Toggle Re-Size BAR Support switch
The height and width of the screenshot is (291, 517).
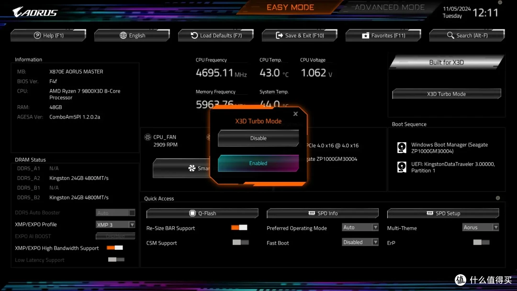click(239, 227)
